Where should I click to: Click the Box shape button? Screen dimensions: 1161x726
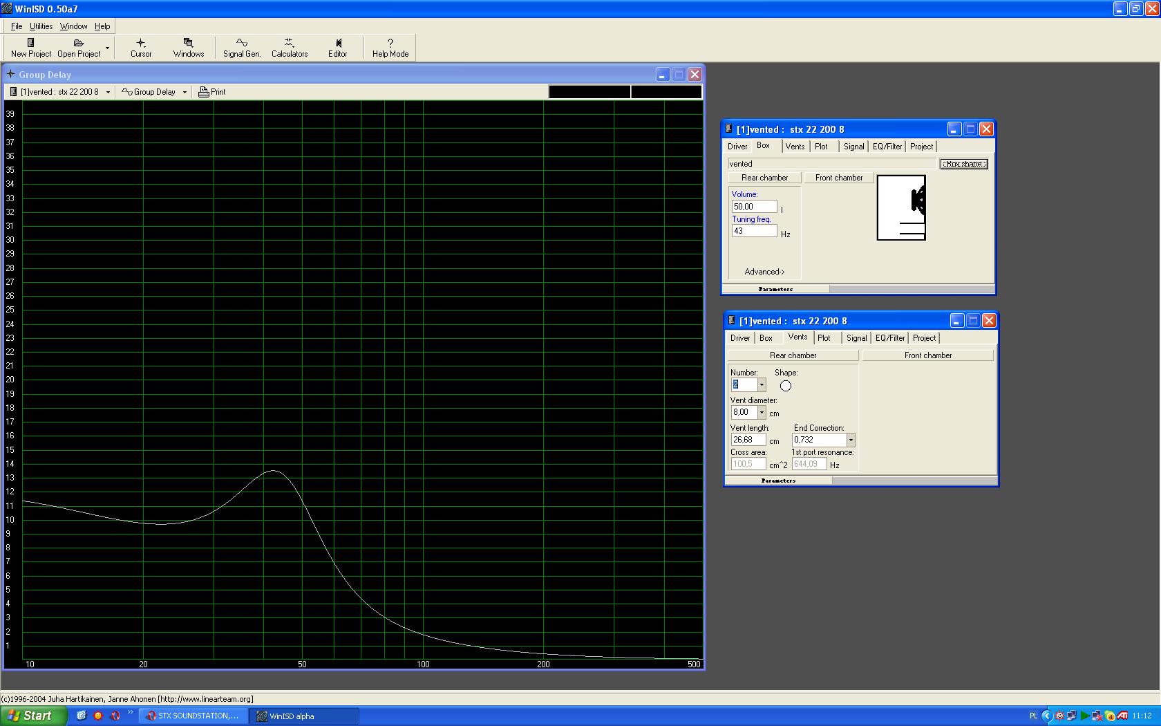point(964,164)
